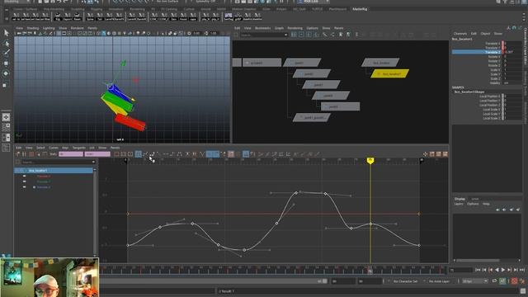Step back one frame

coord(484,270)
